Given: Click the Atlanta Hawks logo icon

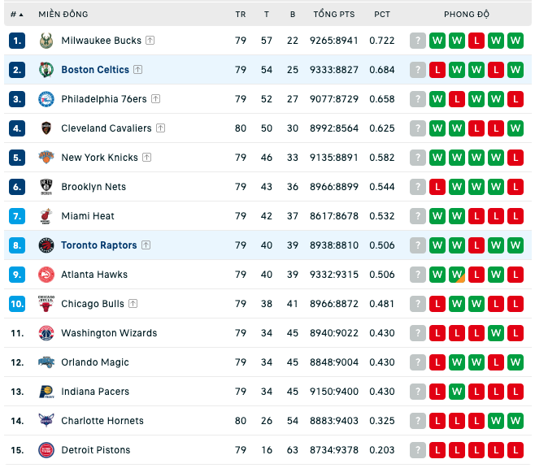Looking at the screenshot, I should [x=46, y=275].
